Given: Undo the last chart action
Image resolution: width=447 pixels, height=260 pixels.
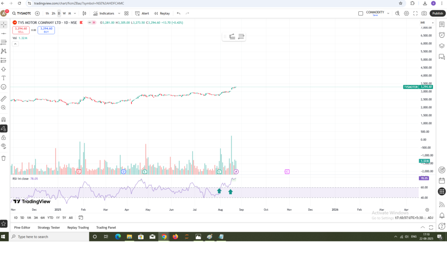Looking at the screenshot, I should pyautogui.click(x=179, y=14).
